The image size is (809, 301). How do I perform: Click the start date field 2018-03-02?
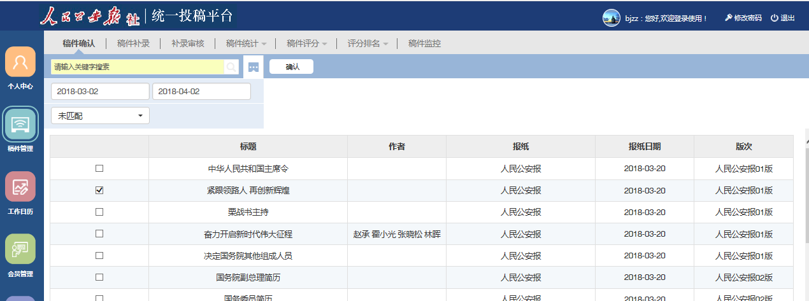pos(100,92)
